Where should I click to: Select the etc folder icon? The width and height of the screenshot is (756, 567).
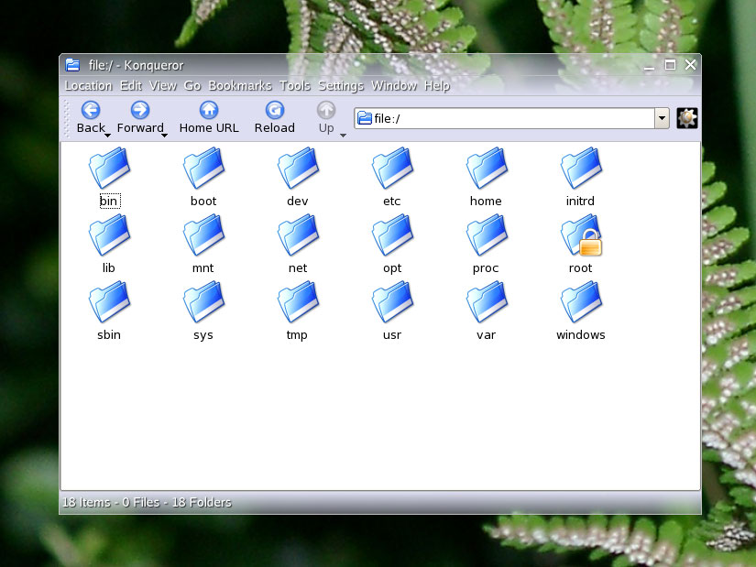(x=392, y=168)
